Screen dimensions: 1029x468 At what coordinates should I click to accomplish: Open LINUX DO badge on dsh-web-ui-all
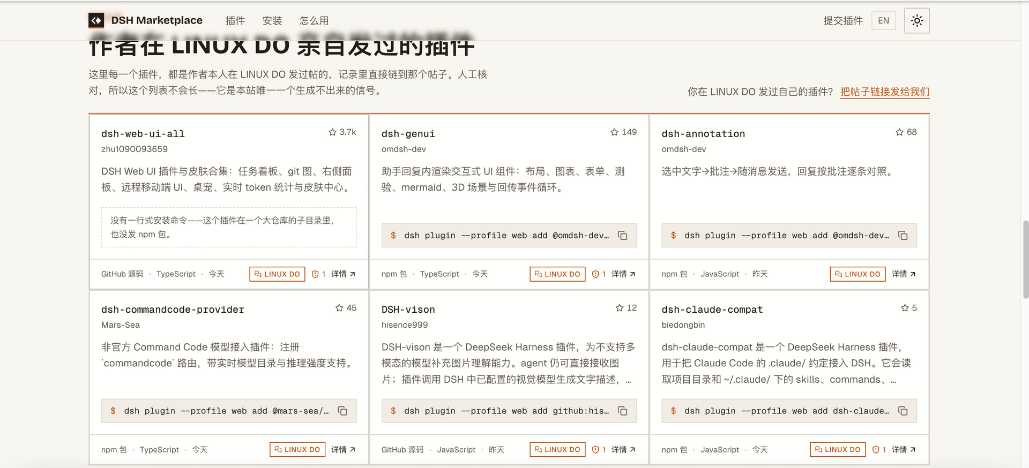pyautogui.click(x=277, y=274)
